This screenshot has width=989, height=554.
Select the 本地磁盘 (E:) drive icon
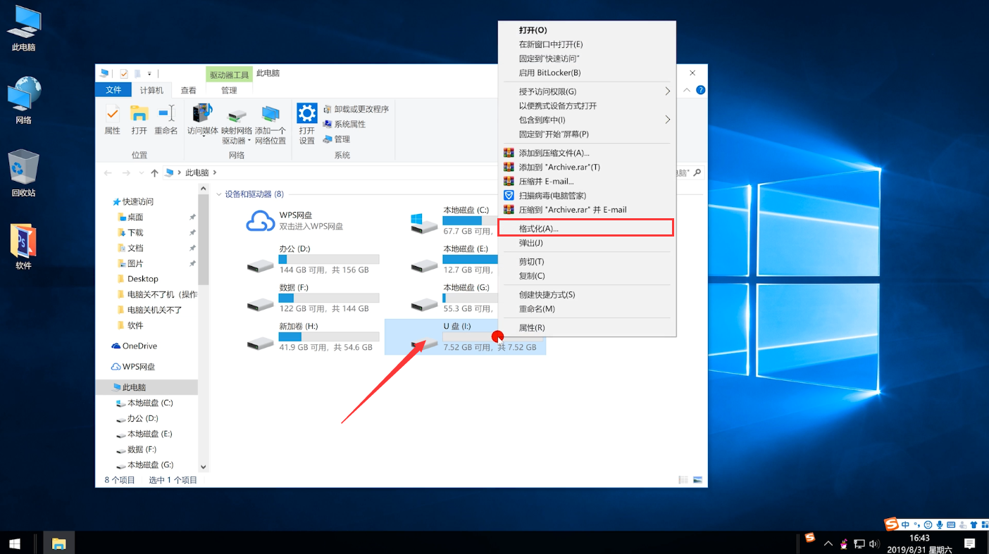click(425, 265)
